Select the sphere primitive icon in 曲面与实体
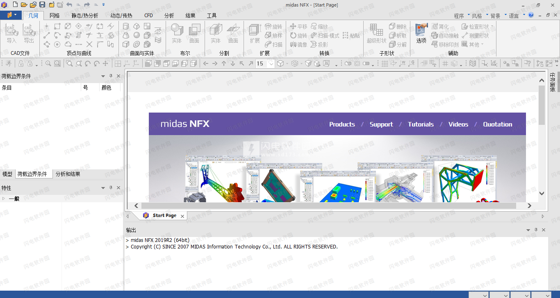 137,35
